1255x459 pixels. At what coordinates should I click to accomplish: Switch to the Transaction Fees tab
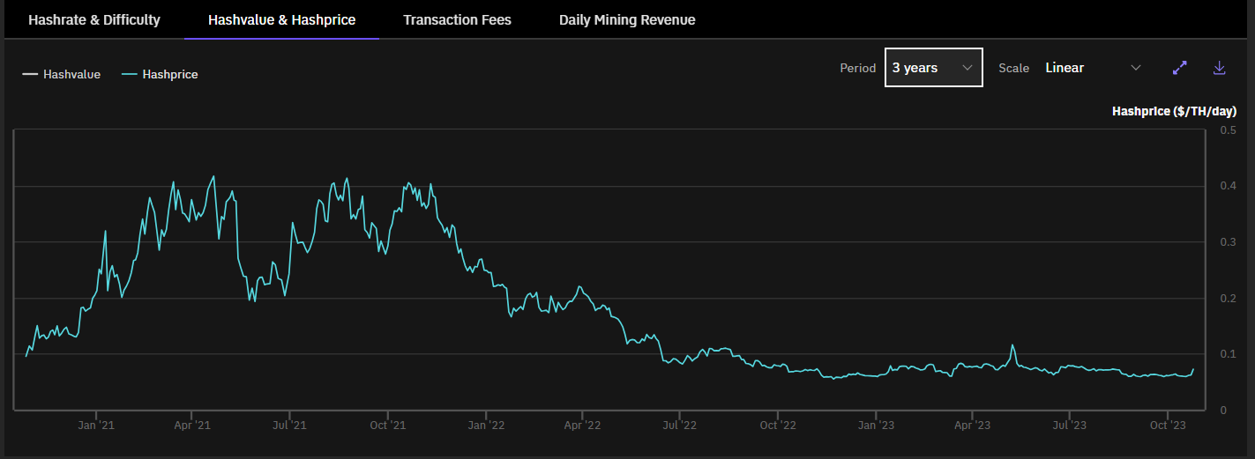click(457, 19)
